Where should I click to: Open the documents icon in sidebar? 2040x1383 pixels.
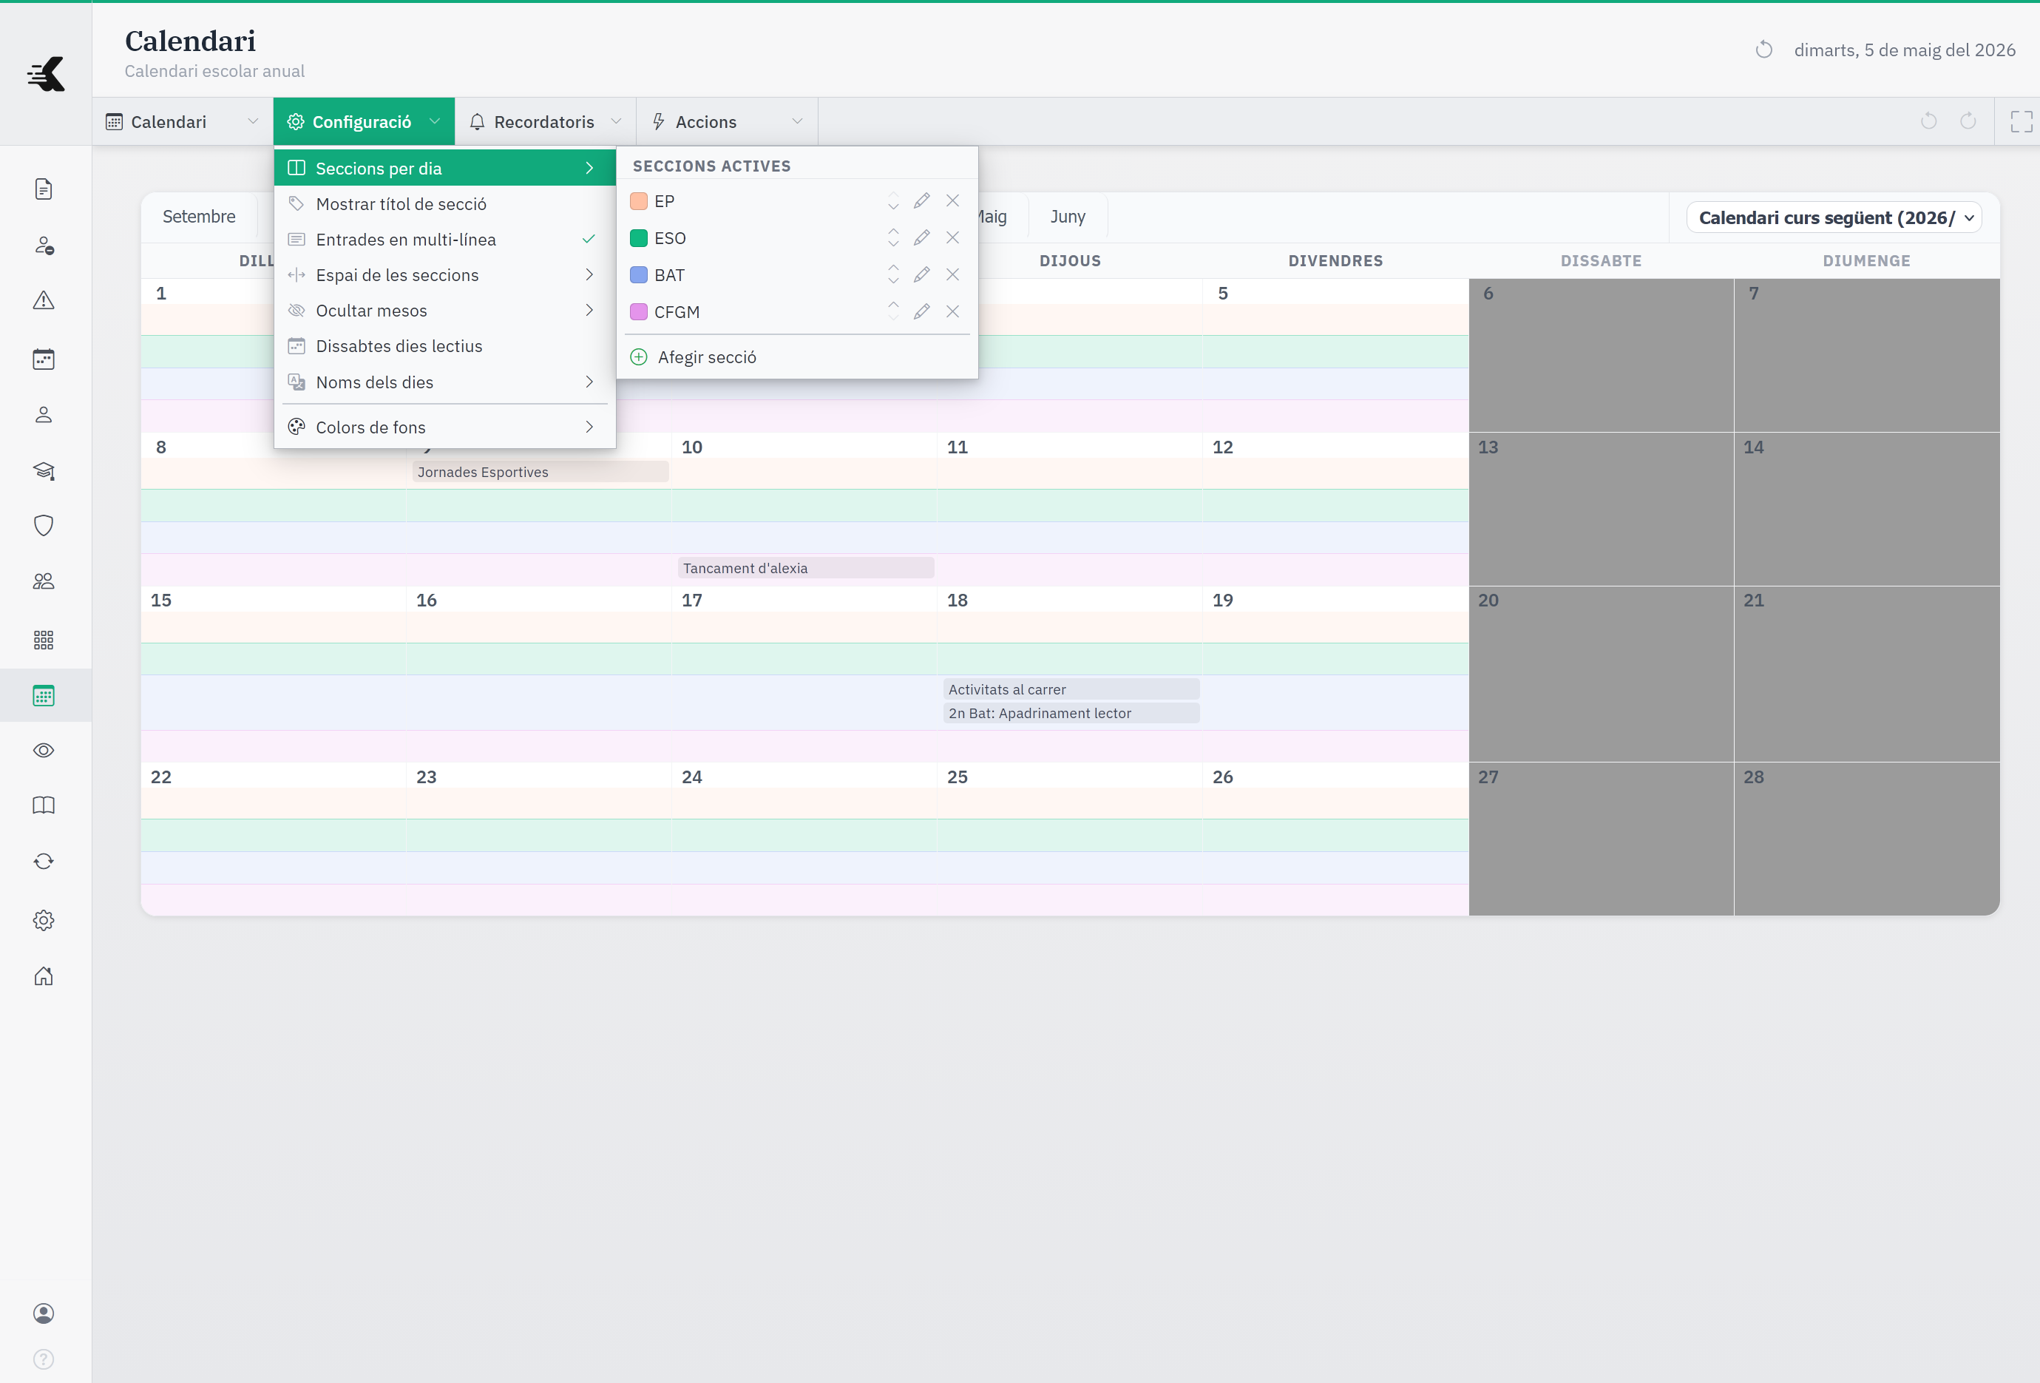[x=44, y=189]
